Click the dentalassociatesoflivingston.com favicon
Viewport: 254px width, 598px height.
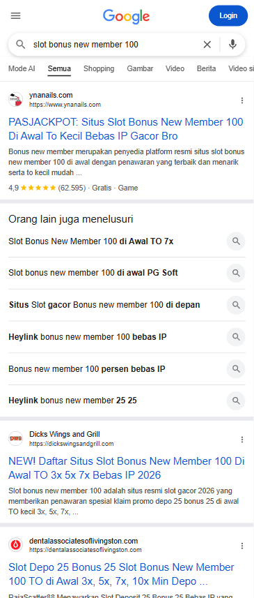point(15,545)
